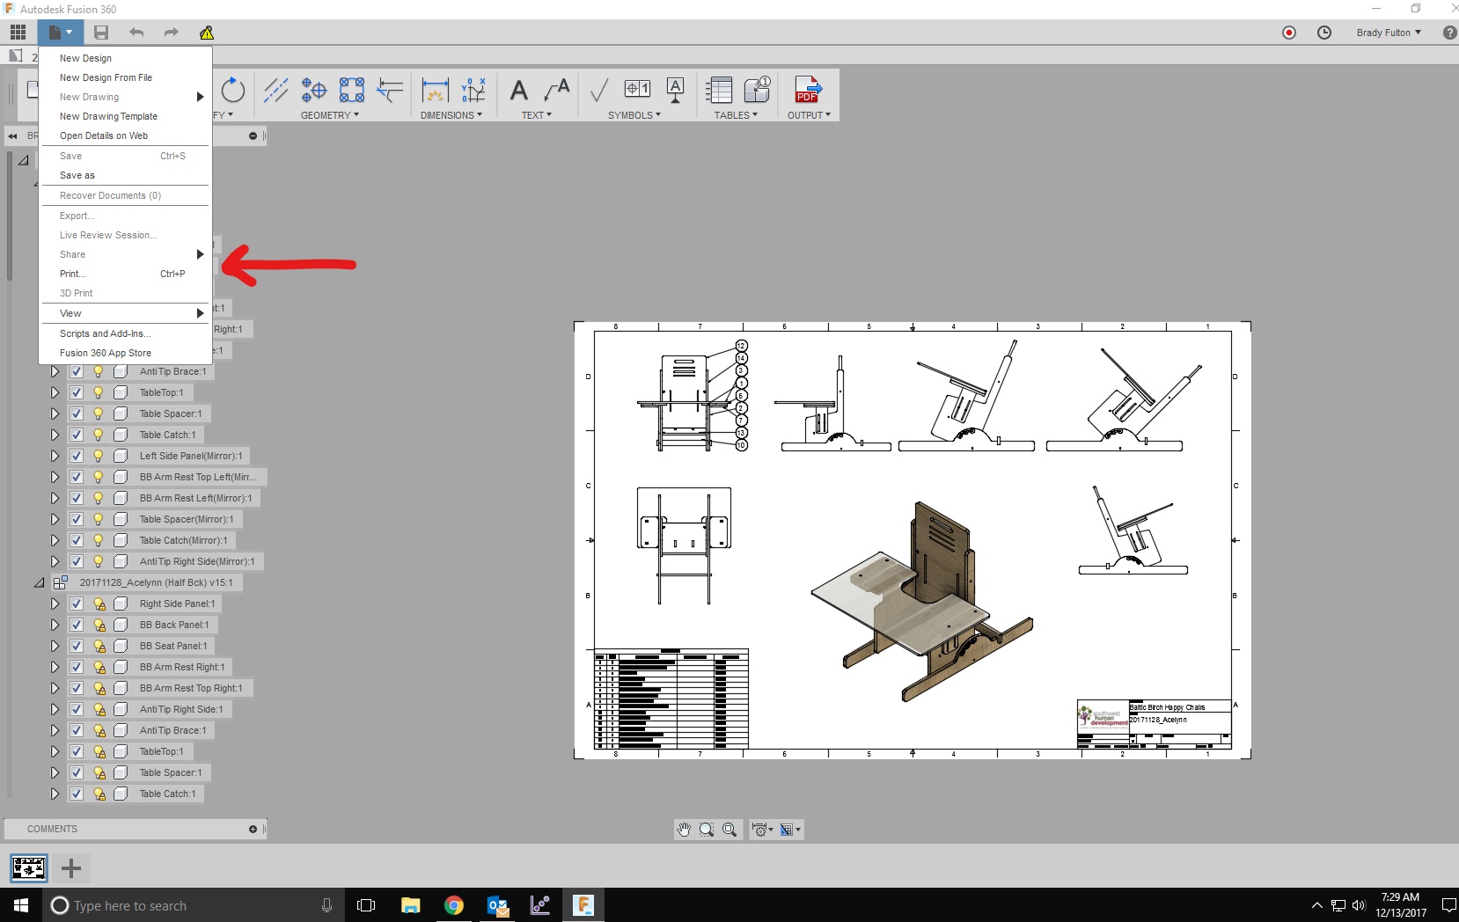Viewport: 1459px width, 922px height.
Task: Insert a Text annotation
Action: point(517,91)
